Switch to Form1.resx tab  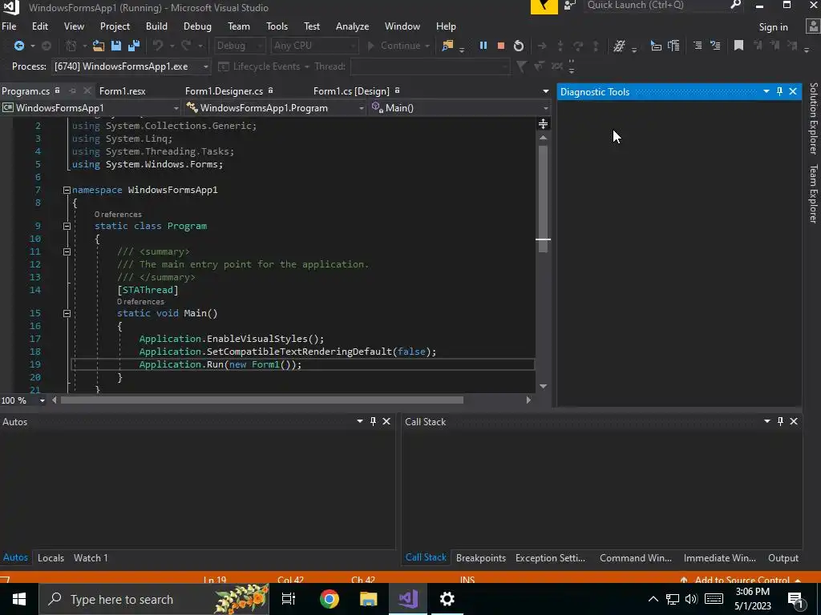[122, 91]
